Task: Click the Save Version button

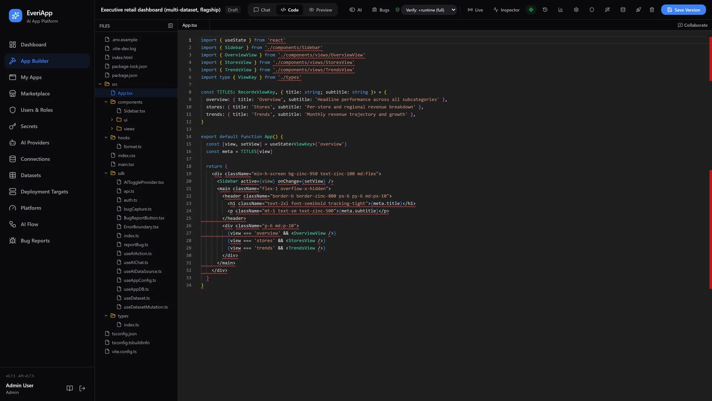Action: pyautogui.click(x=683, y=10)
